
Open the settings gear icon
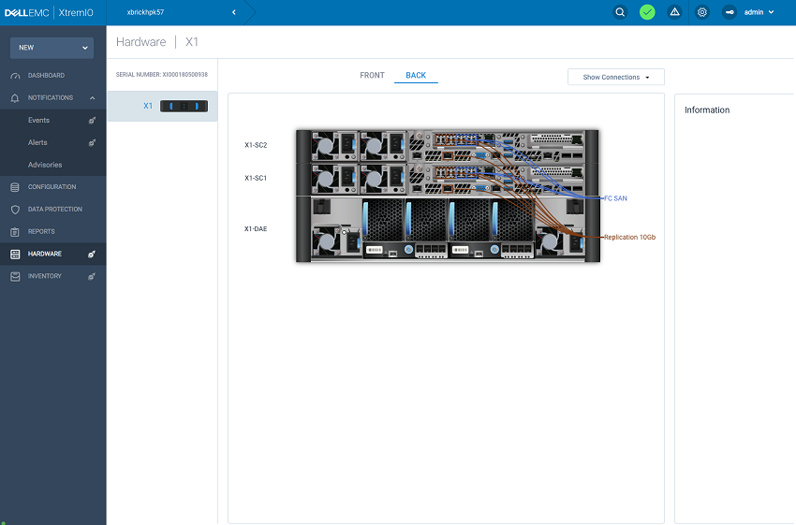(x=702, y=12)
